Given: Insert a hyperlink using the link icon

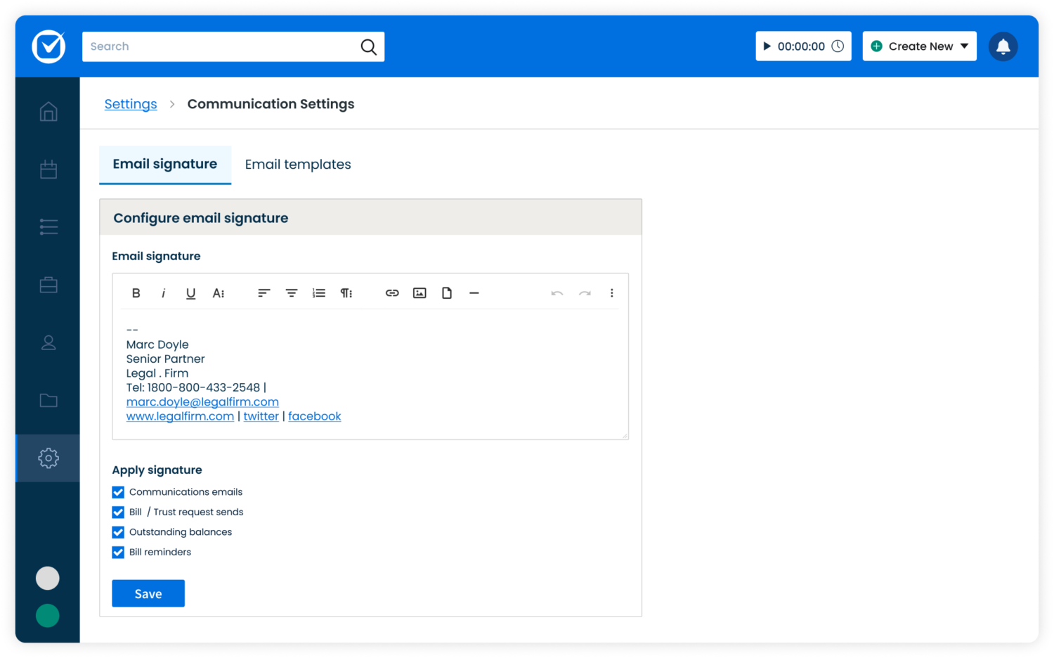Looking at the screenshot, I should coord(392,293).
